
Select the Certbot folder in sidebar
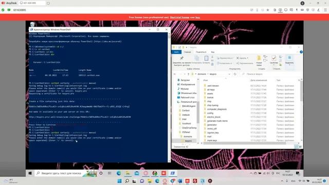point(184,110)
